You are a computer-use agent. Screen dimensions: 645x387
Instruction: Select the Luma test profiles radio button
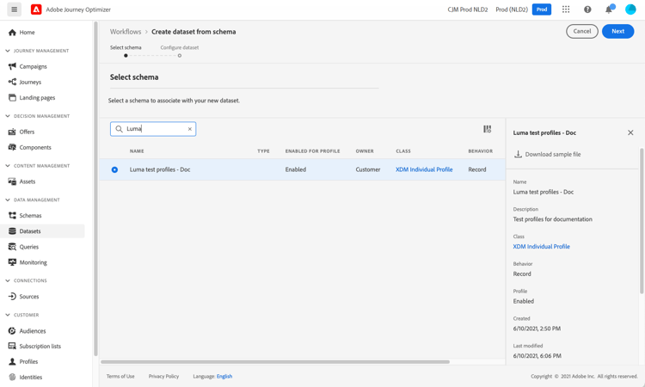tap(114, 169)
